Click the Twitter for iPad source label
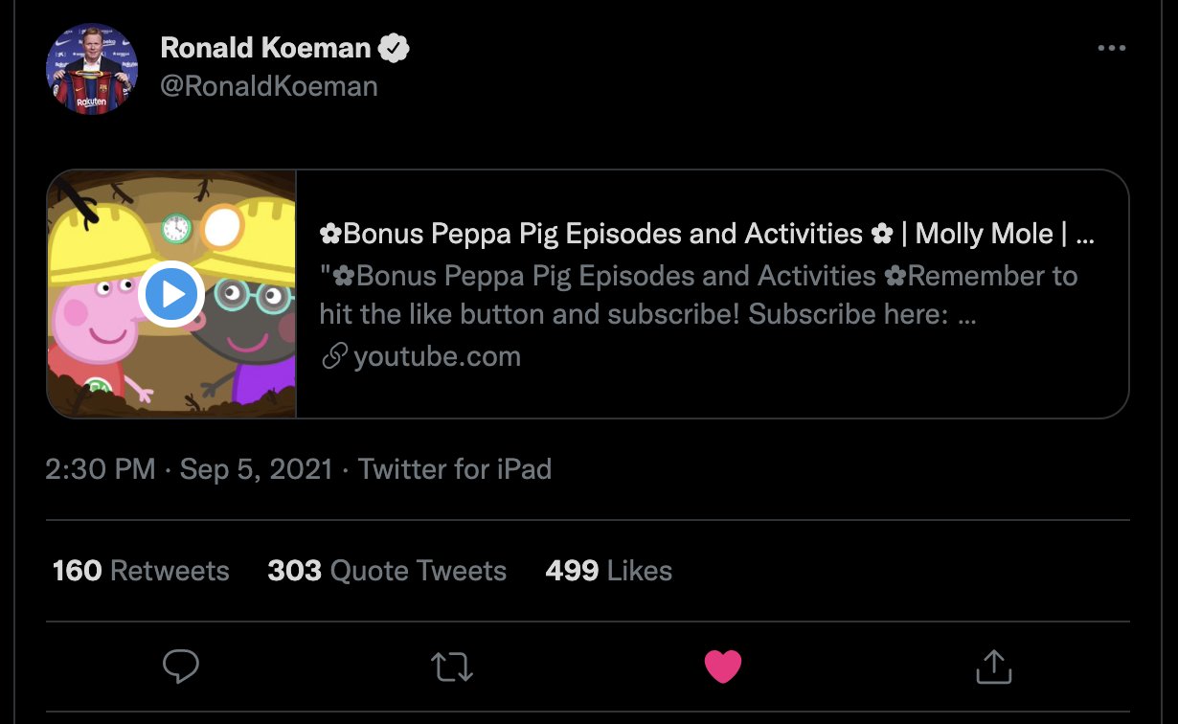This screenshot has width=1178, height=724. point(455,469)
